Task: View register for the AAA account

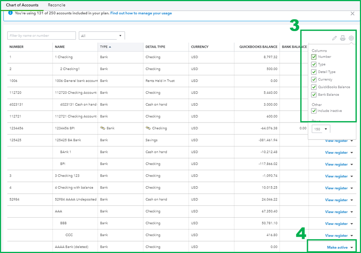Action: point(336,212)
